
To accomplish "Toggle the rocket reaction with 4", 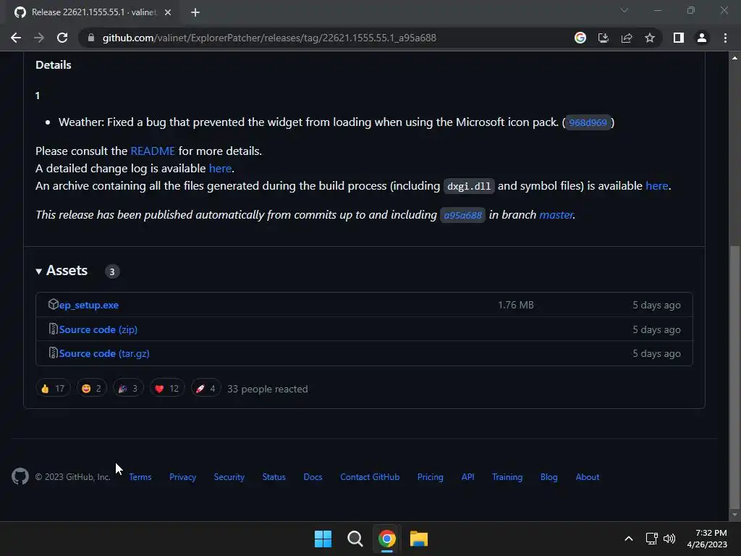I will tap(206, 389).
